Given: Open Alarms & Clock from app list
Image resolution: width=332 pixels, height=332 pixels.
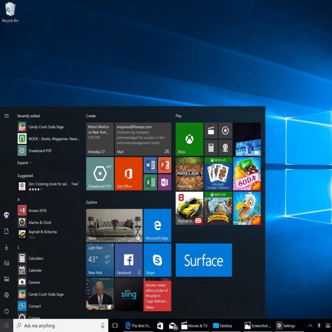Looking at the screenshot, I should (x=49, y=222).
